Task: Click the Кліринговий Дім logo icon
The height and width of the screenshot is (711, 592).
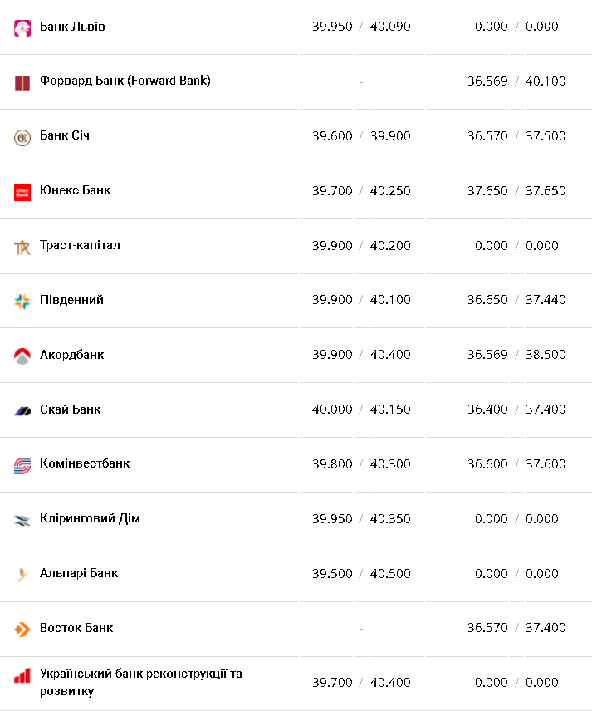Action: [22, 520]
